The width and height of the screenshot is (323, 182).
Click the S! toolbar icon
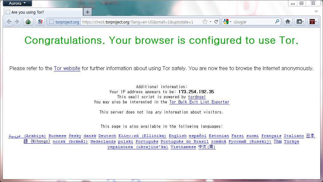point(40,22)
